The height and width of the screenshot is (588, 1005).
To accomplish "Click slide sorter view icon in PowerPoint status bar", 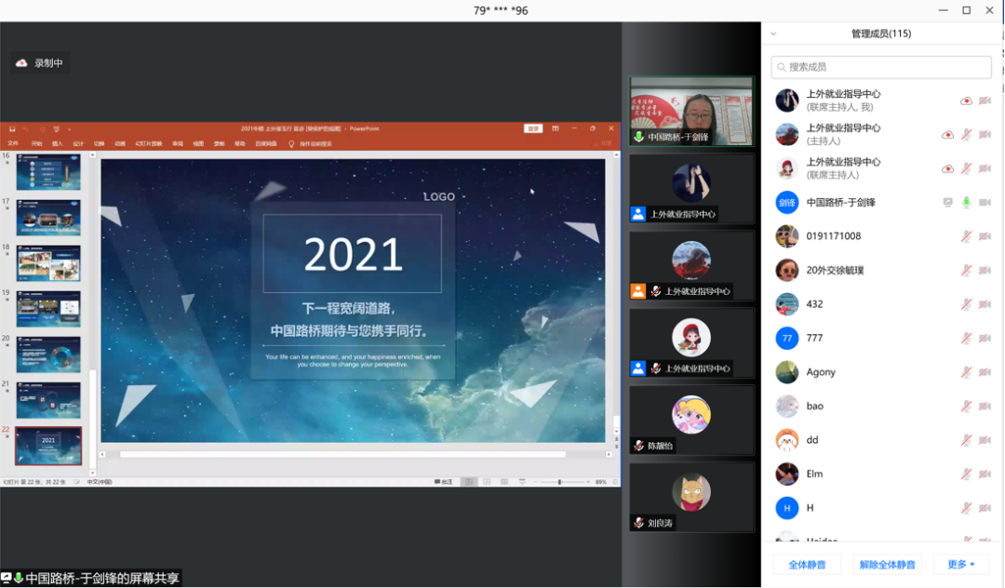I will (x=487, y=482).
